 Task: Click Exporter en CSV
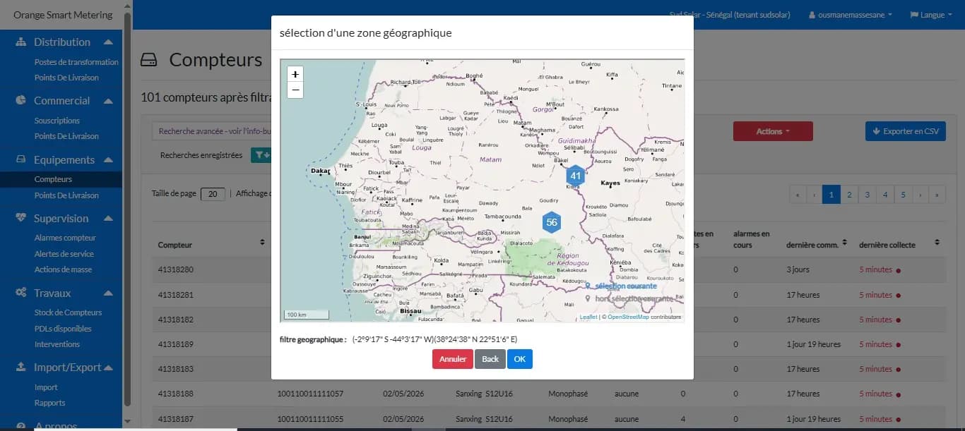(x=906, y=131)
